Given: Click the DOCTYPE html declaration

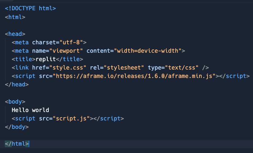Looking at the screenshot, I should click(30, 8).
